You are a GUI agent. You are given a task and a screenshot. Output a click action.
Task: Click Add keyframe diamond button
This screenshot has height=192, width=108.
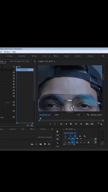pos(8,102)
